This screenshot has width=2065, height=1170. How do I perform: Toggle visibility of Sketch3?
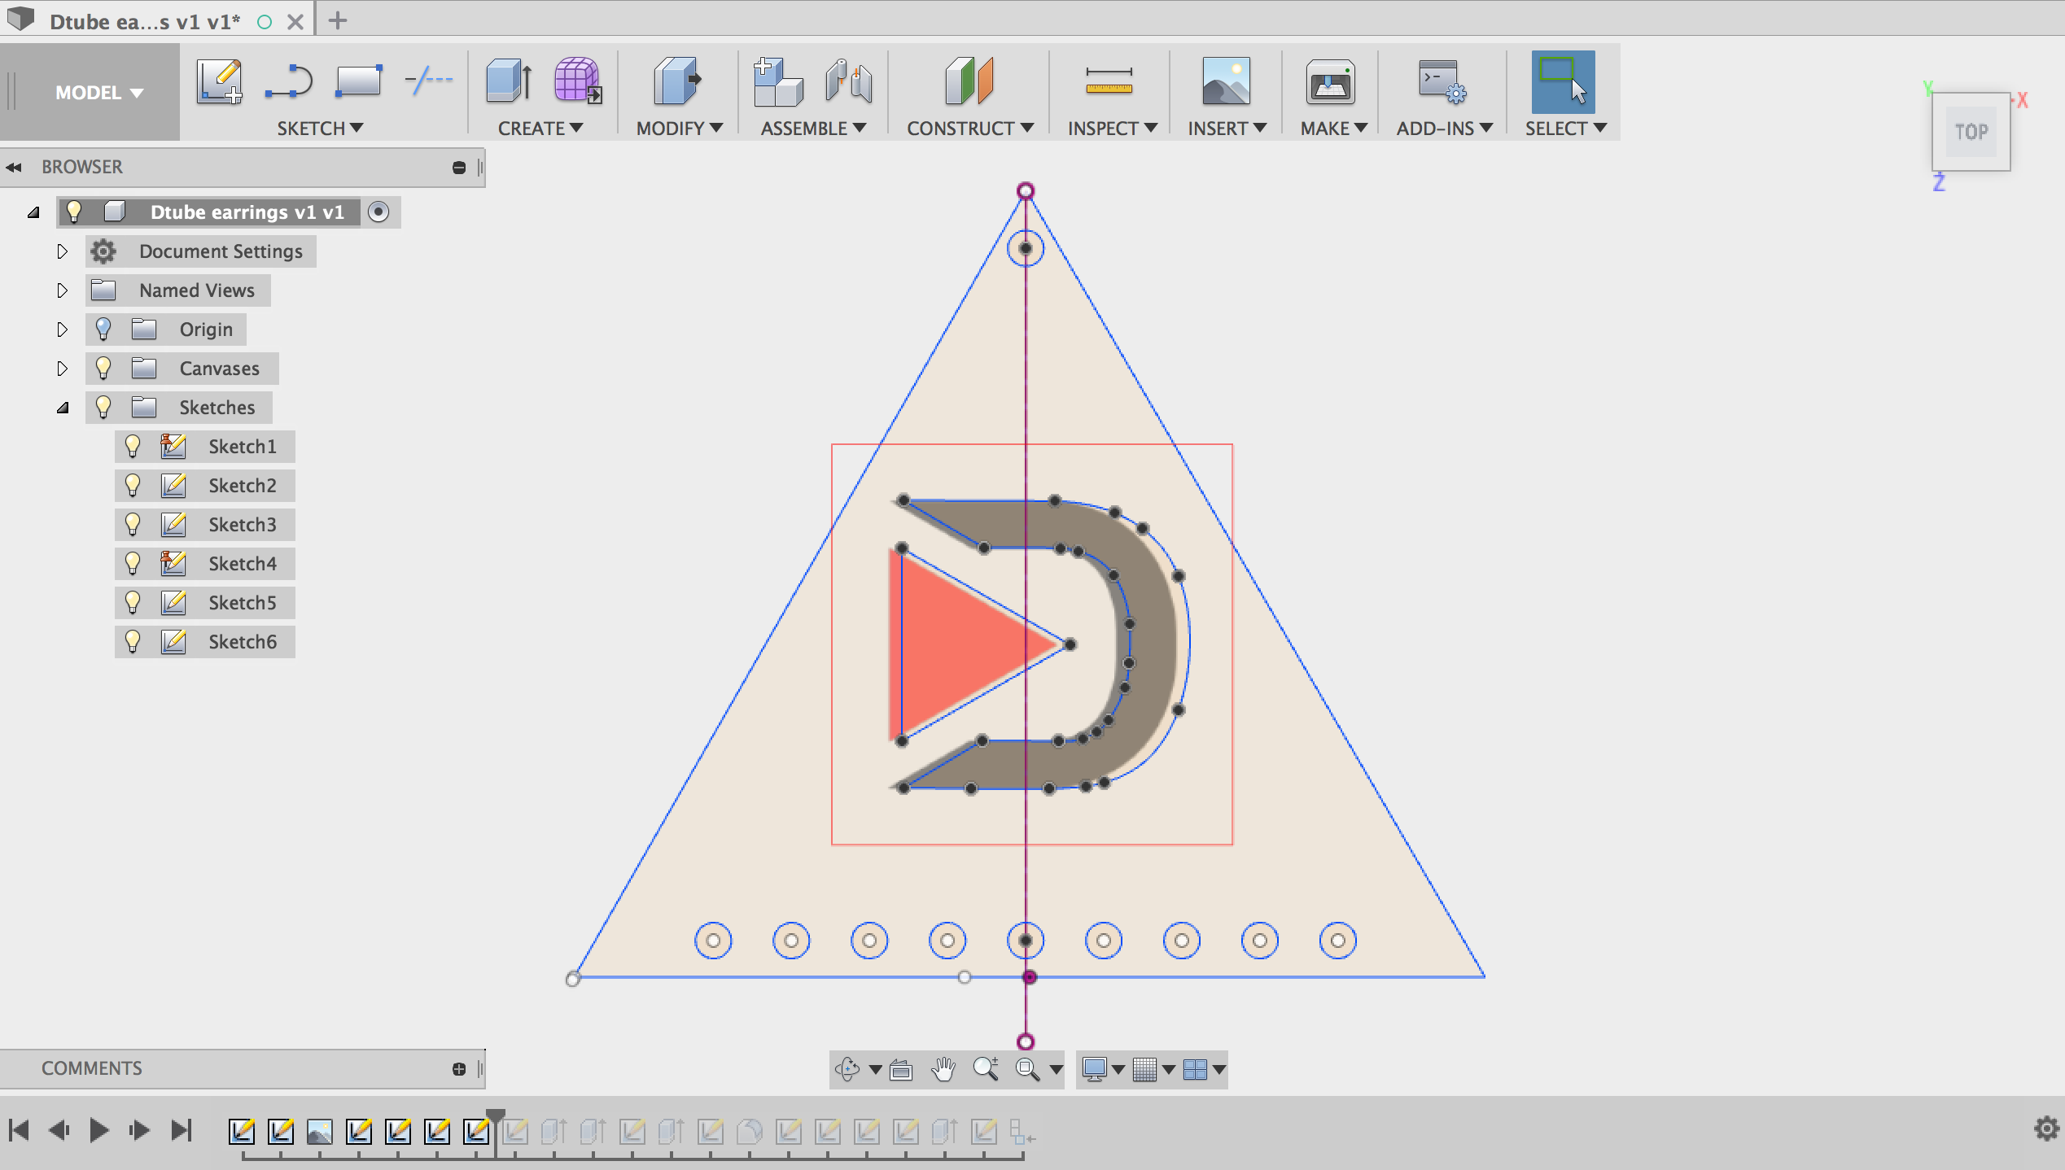132,524
